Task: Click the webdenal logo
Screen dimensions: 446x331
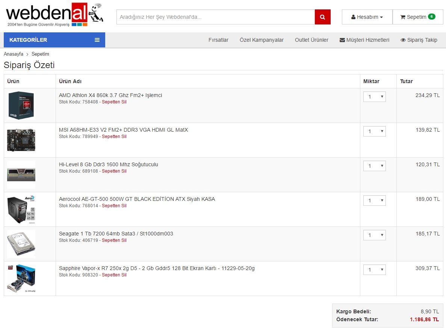Action: tap(54, 15)
